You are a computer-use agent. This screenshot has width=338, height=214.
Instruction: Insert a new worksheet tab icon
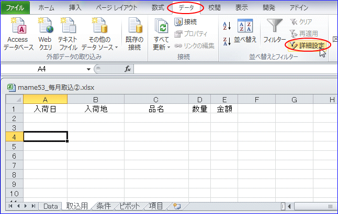(177, 206)
